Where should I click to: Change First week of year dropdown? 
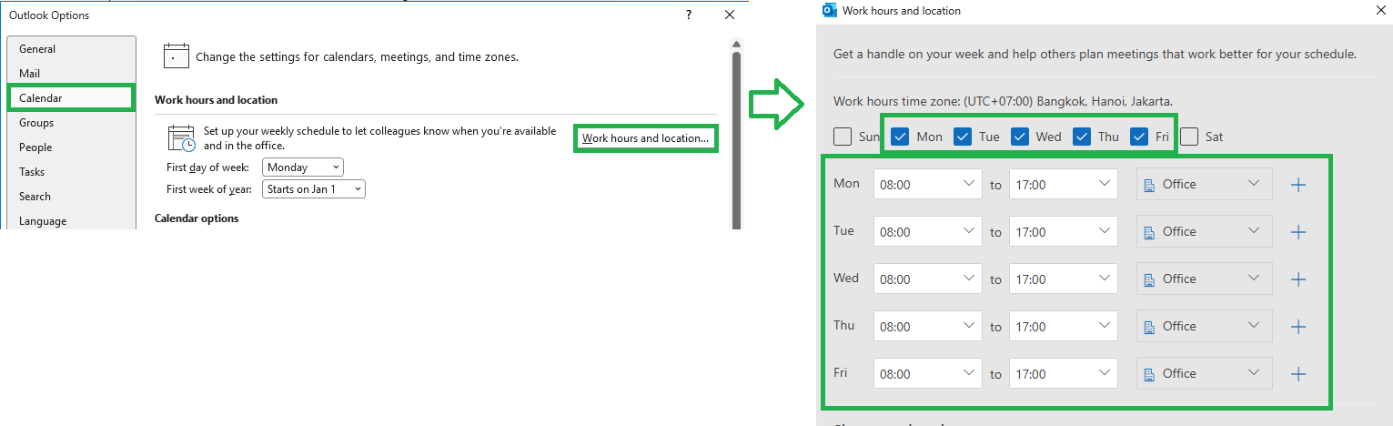(x=314, y=189)
